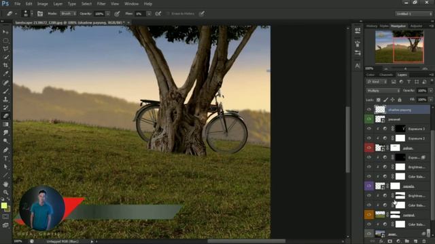This screenshot has width=435, height=244.
Task: Delete layer trash icon
Action: 424,241
